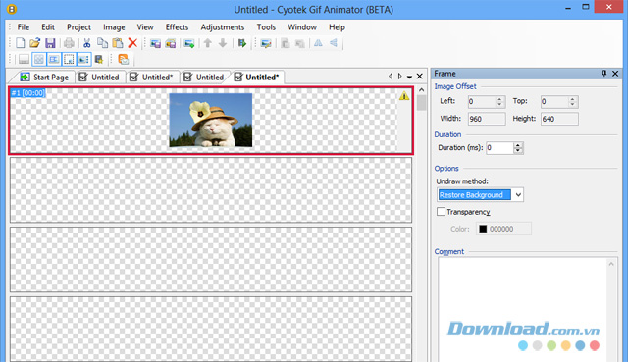Image resolution: width=628 pixels, height=362 pixels.
Task: Click the yellow warning icon on frame #1
Action: (403, 95)
